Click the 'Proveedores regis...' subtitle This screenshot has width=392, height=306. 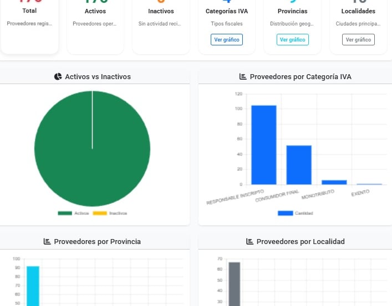point(29,23)
